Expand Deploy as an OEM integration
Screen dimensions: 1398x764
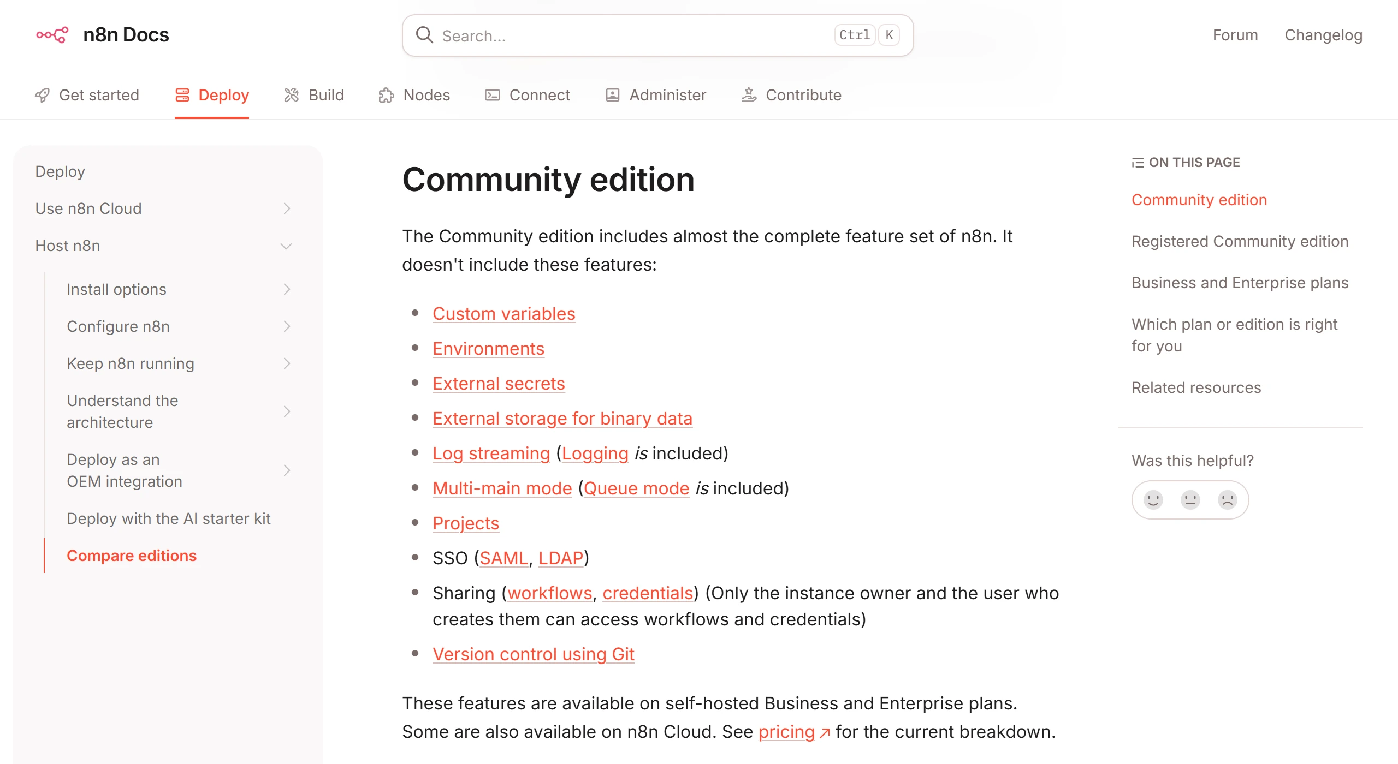click(287, 470)
